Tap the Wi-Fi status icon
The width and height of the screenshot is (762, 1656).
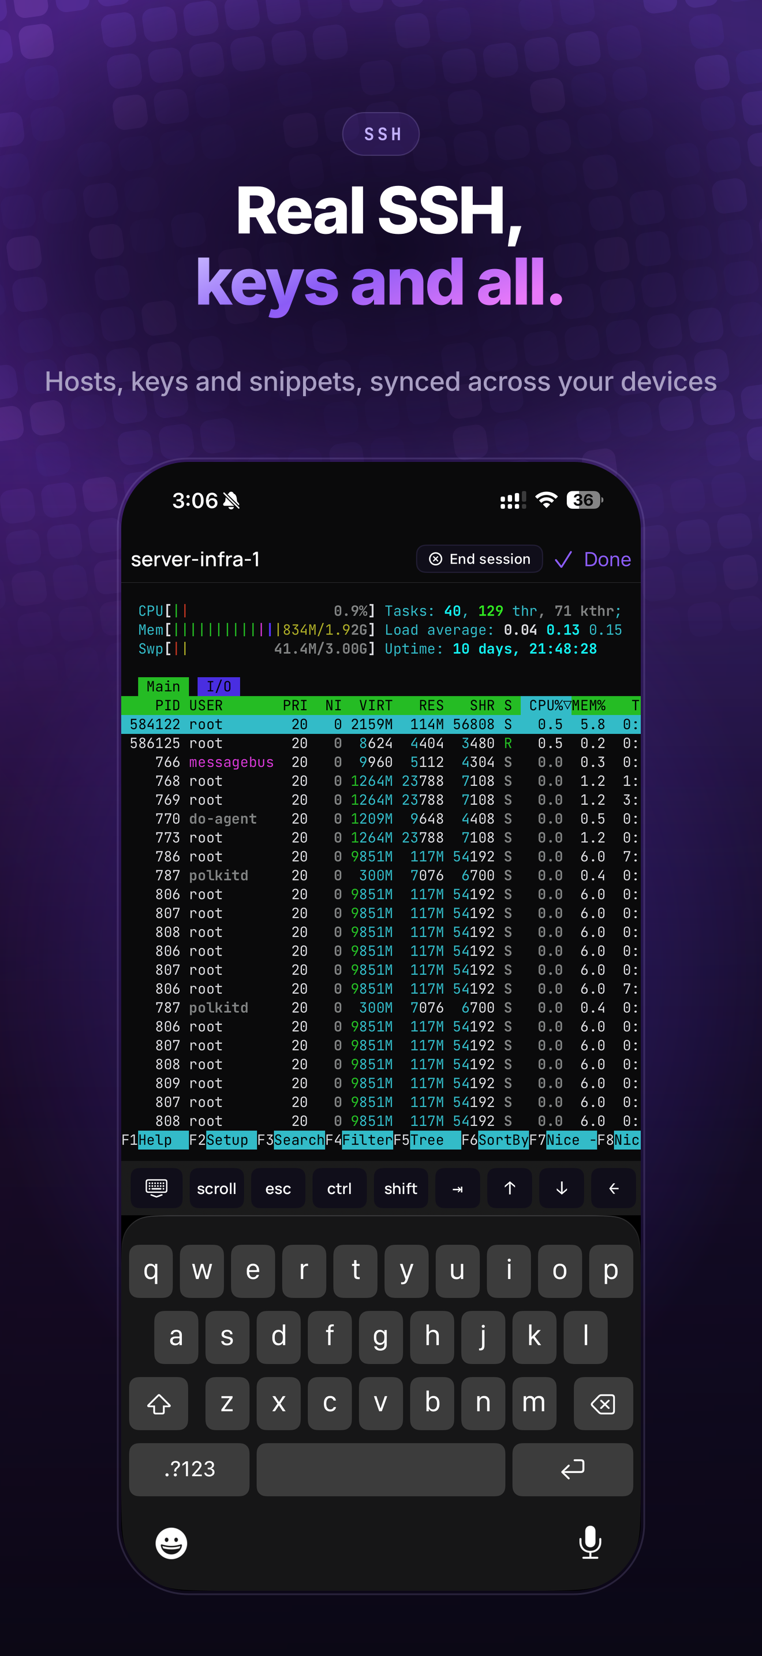point(546,499)
